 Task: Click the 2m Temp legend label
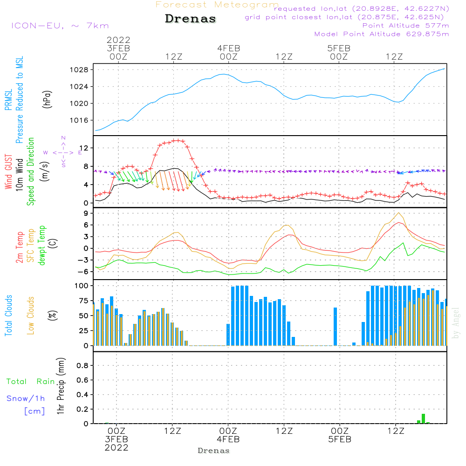tap(19, 247)
